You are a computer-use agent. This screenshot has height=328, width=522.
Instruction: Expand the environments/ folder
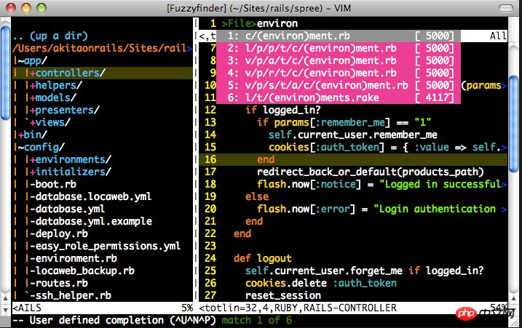point(70,159)
